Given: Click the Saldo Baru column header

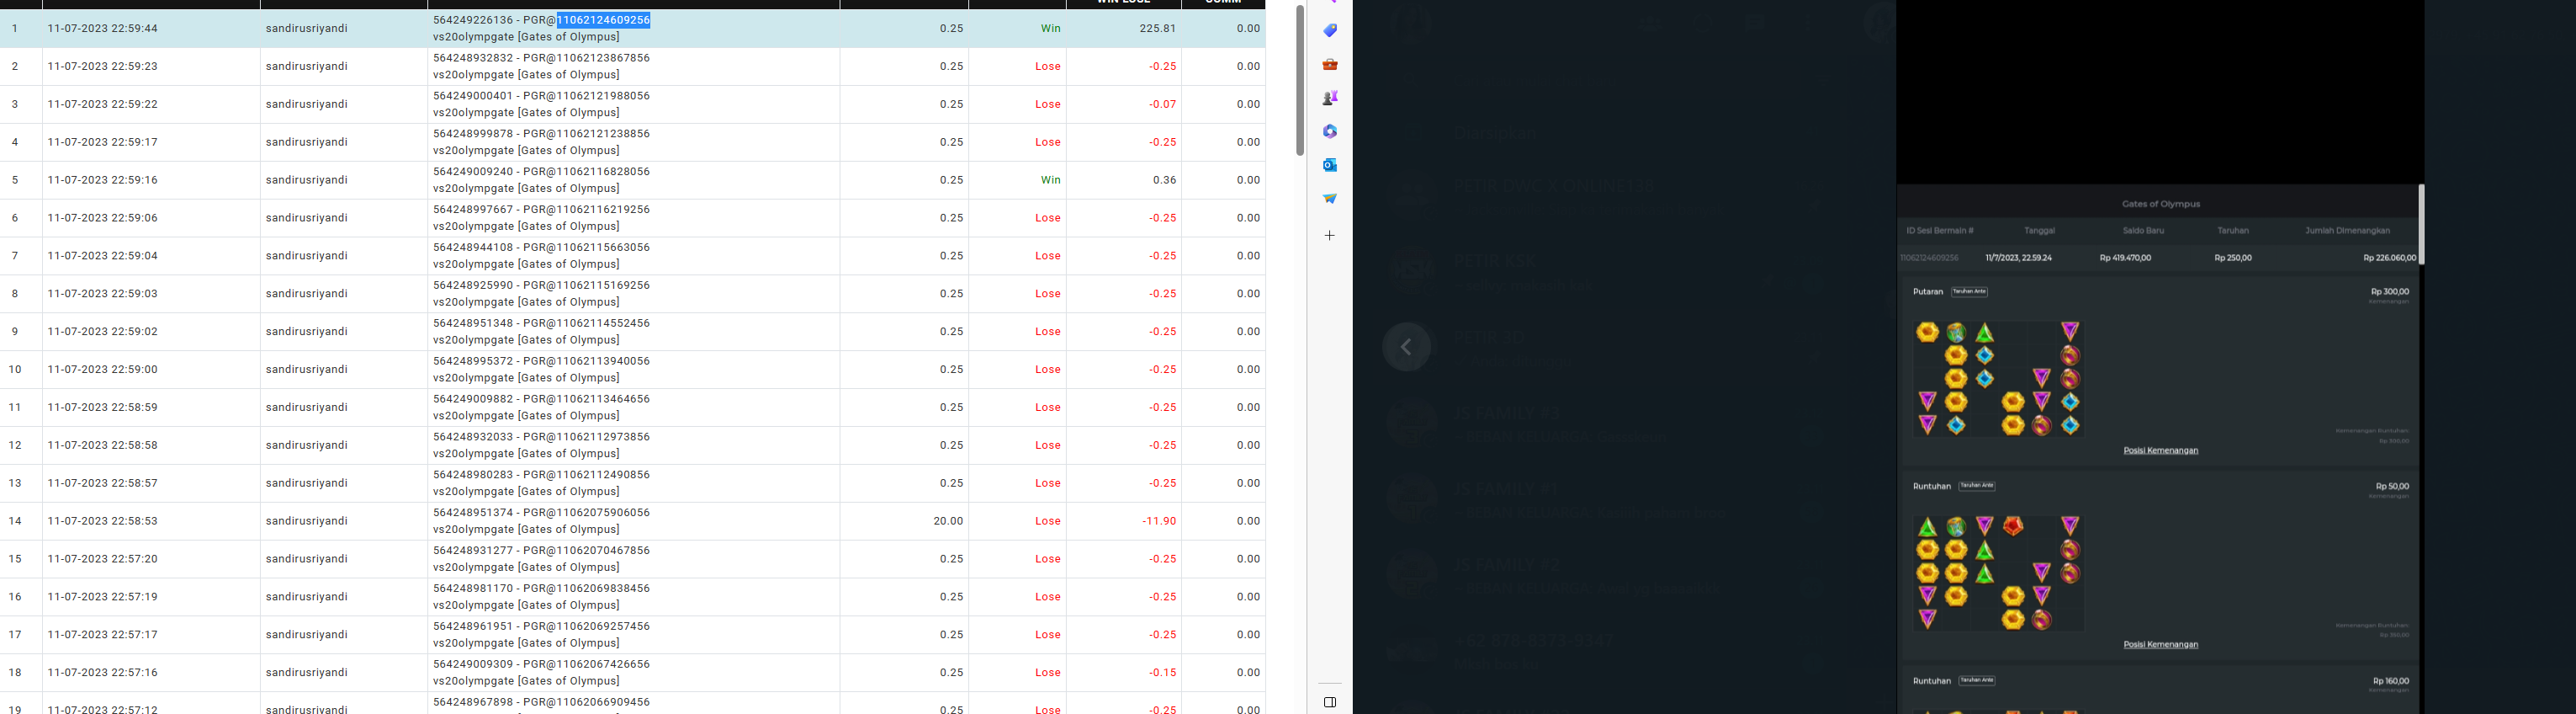Looking at the screenshot, I should click(2143, 231).
